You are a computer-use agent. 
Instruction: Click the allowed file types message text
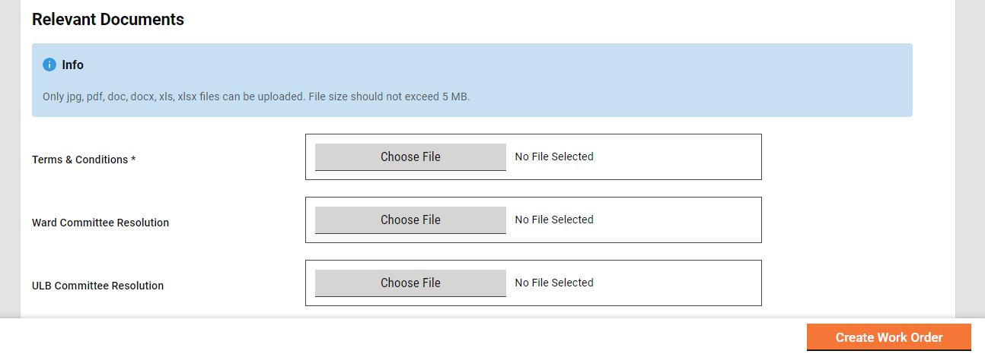point(256,96)
